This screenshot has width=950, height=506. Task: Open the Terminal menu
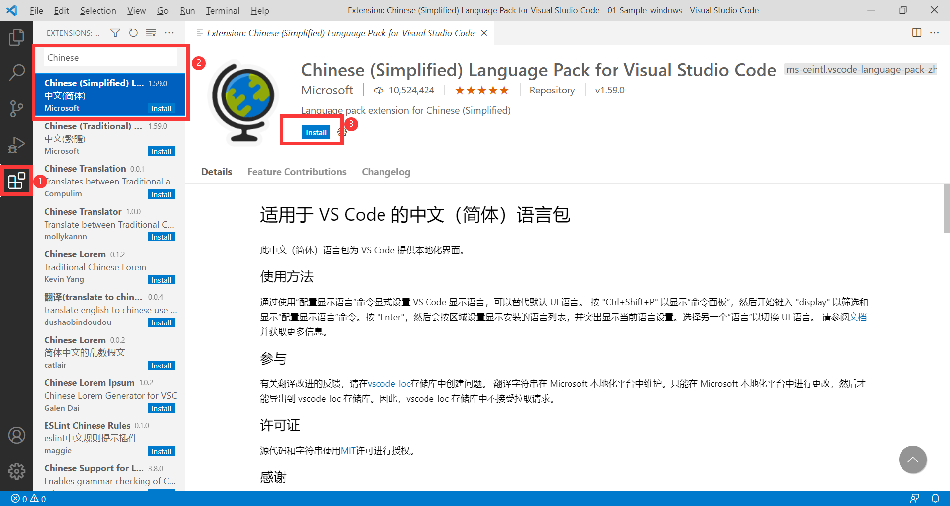(223, 10)
